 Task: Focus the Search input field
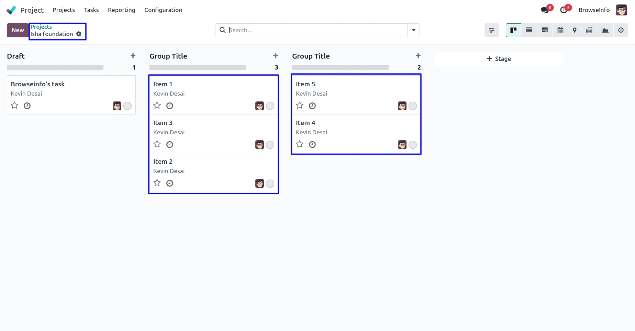pos(316,30)
